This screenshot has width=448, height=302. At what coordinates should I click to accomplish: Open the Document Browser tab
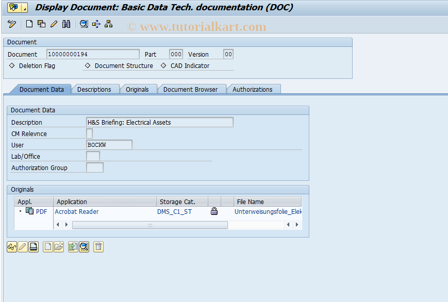pyautogui.click(x=192, y=89)
